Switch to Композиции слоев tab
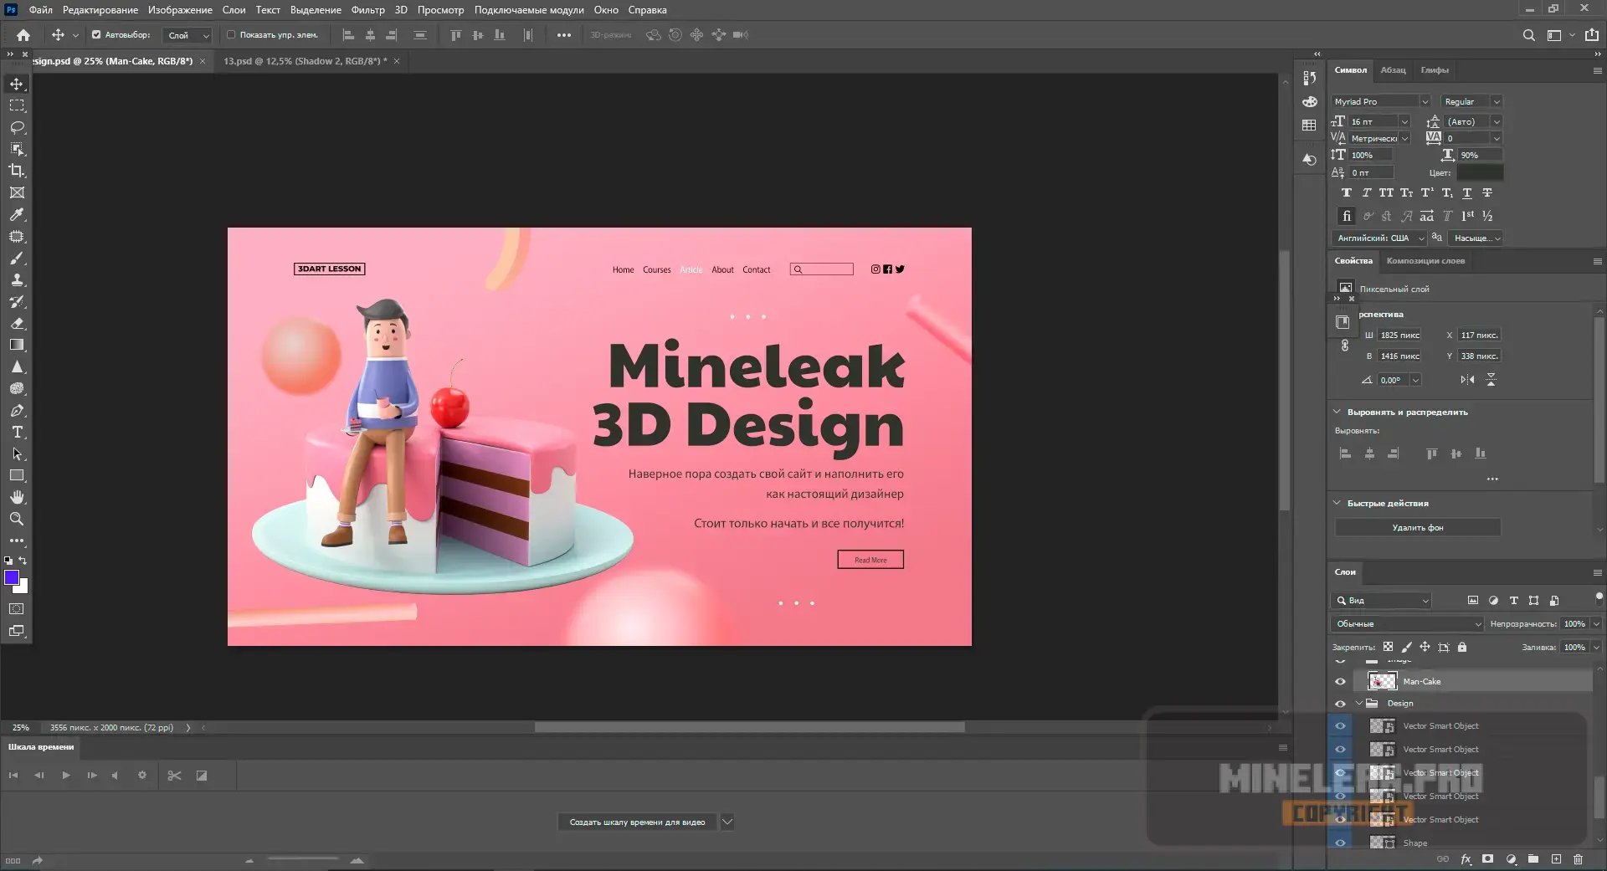 (x=1425, y=261)
